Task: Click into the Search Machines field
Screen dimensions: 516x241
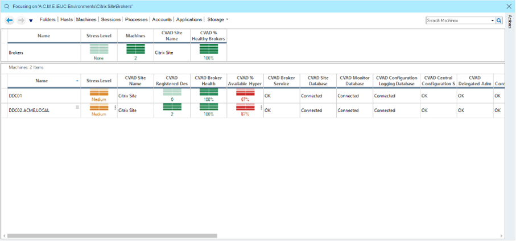Action: [x=458, y=21]
